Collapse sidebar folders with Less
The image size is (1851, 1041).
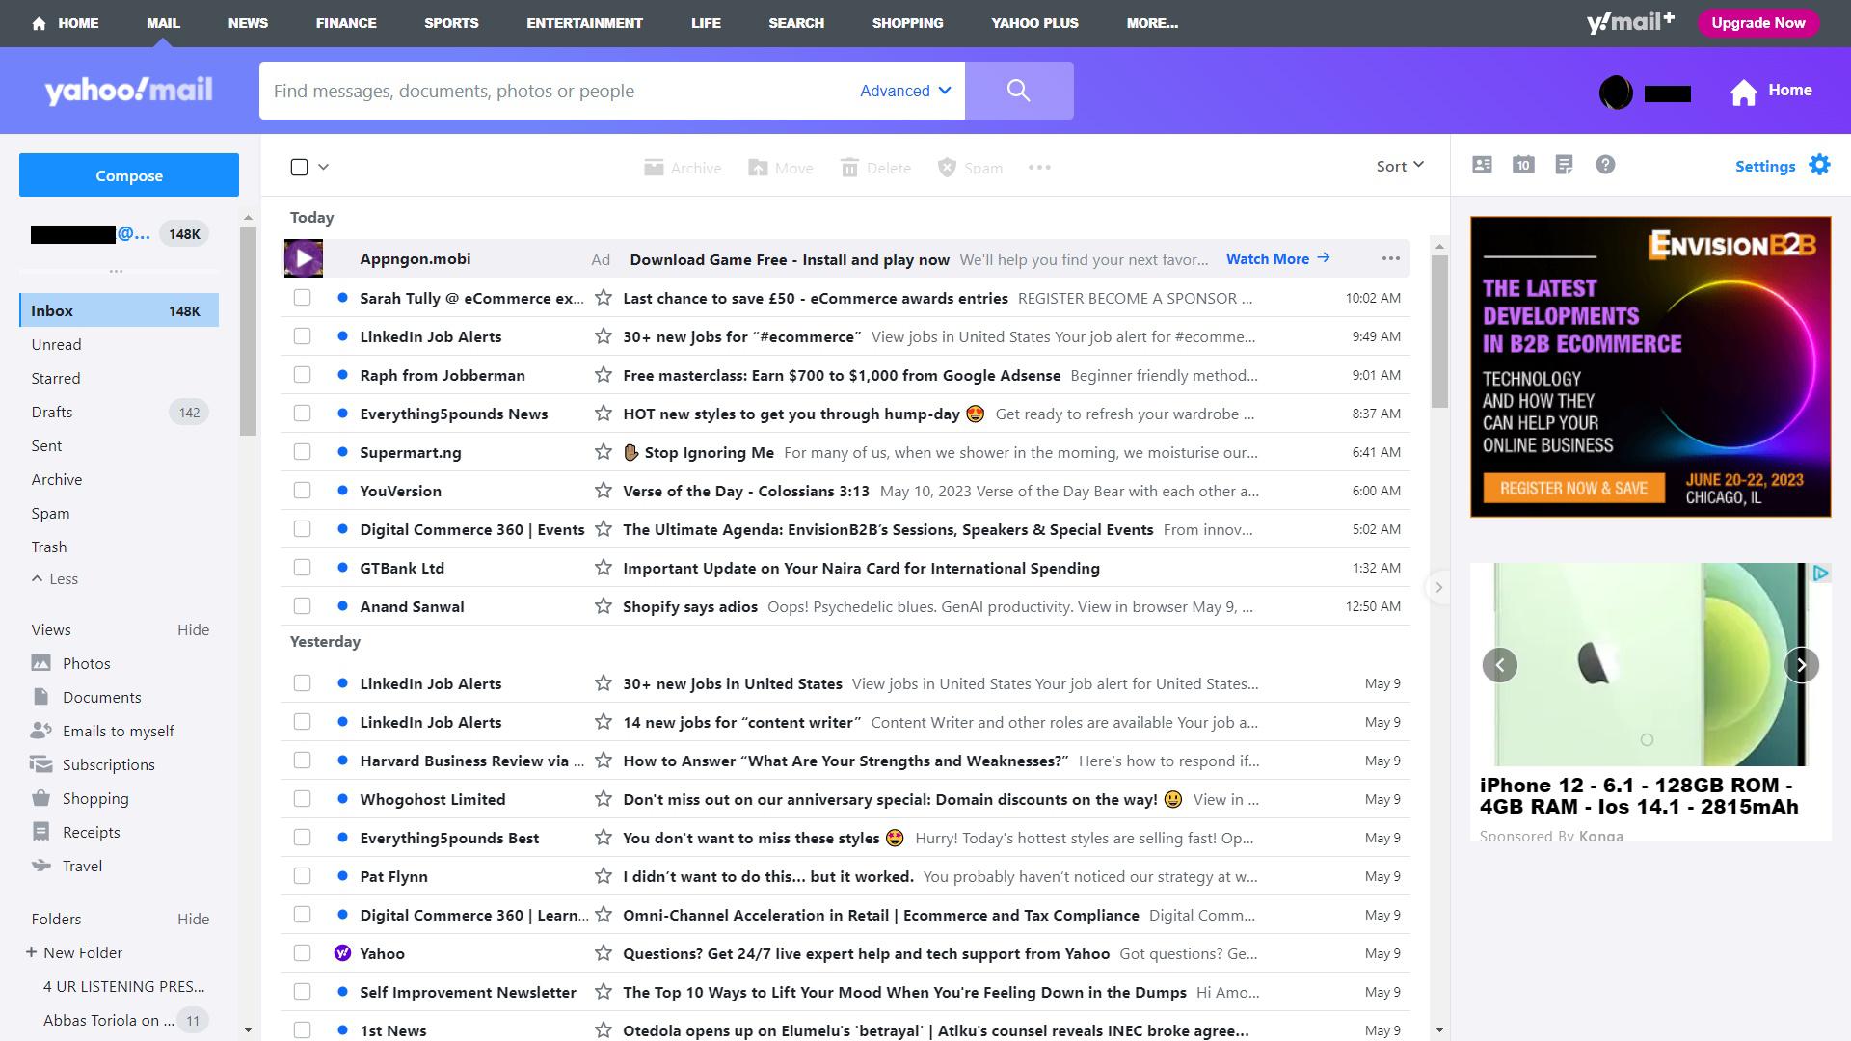(55, 578)
